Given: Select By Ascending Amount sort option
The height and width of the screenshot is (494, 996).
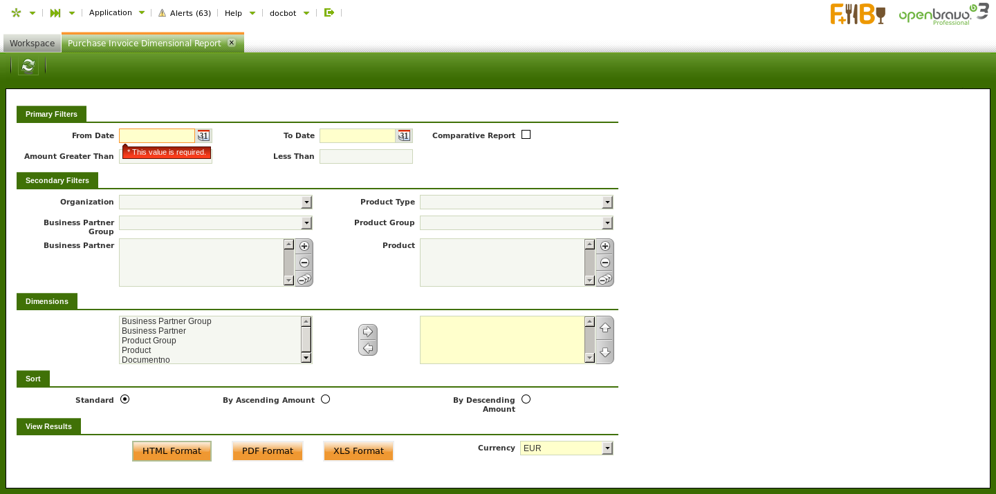Looking at the screenshot, I should pyautogui.click(x=325, y=399).
